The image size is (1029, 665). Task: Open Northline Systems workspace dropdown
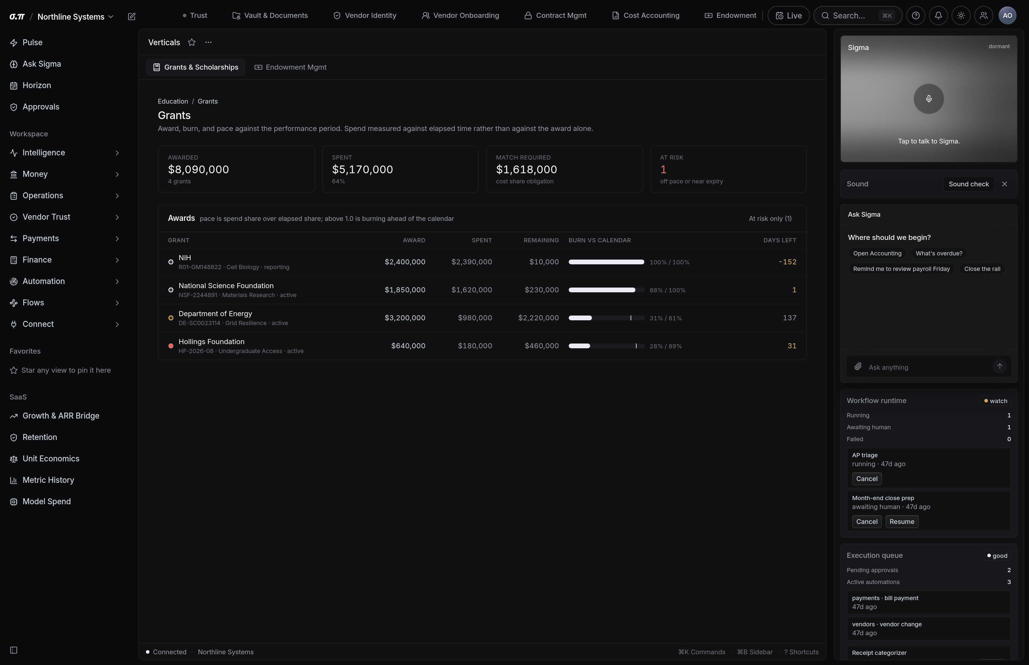[x=76, y=17]
